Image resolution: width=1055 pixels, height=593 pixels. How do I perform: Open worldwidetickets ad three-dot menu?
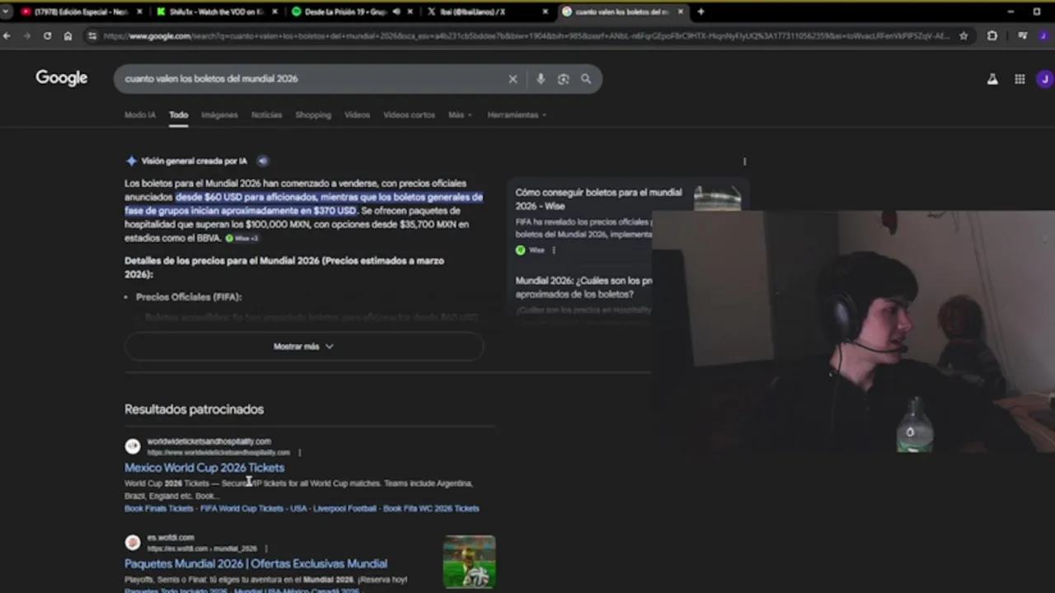coord(299,452)
